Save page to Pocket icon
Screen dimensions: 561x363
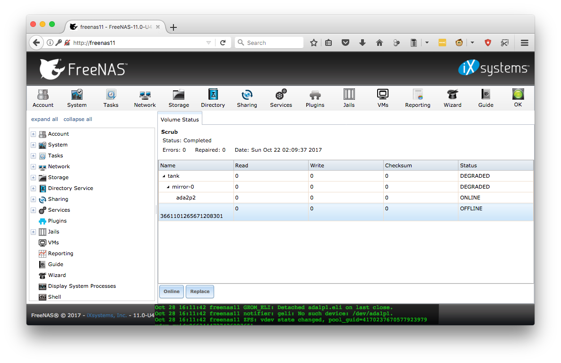tap(345, 43)
